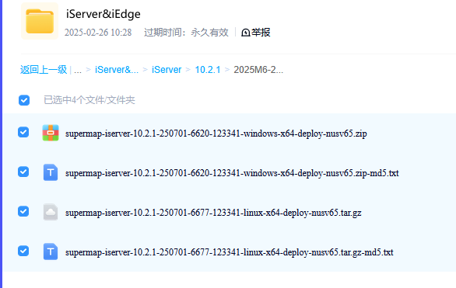The height and width of the screenshot is (288, 456).
Task: Click the windows-x64 zip archive icon
Action: 51,133
